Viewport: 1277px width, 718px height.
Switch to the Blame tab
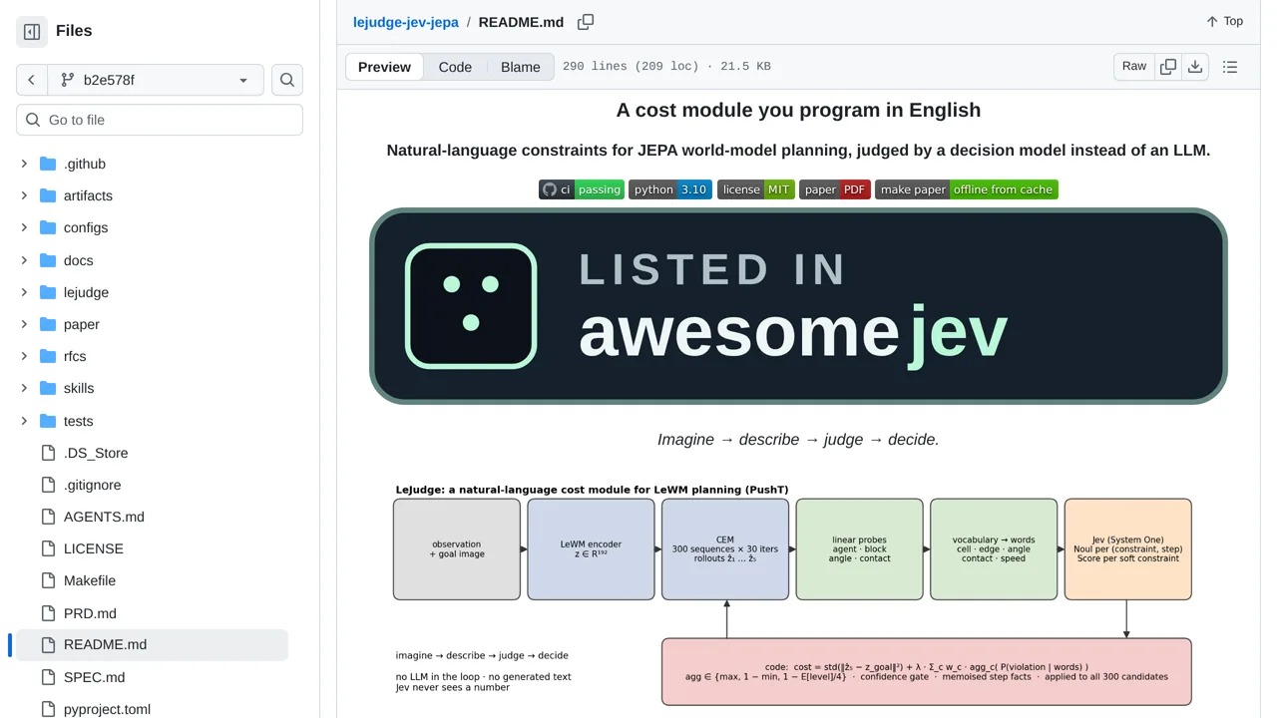point(521,67)
